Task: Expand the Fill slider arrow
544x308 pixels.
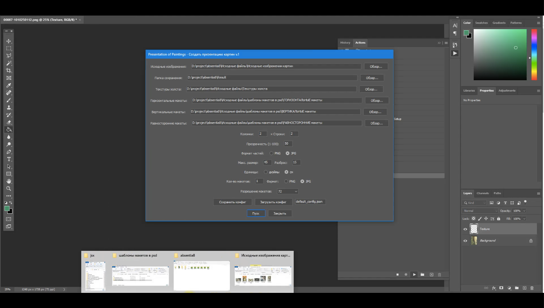Action: tap(524, 219)
